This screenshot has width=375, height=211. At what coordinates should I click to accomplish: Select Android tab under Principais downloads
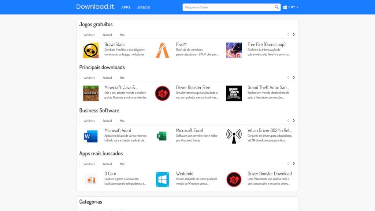click(x=107, y=78)
